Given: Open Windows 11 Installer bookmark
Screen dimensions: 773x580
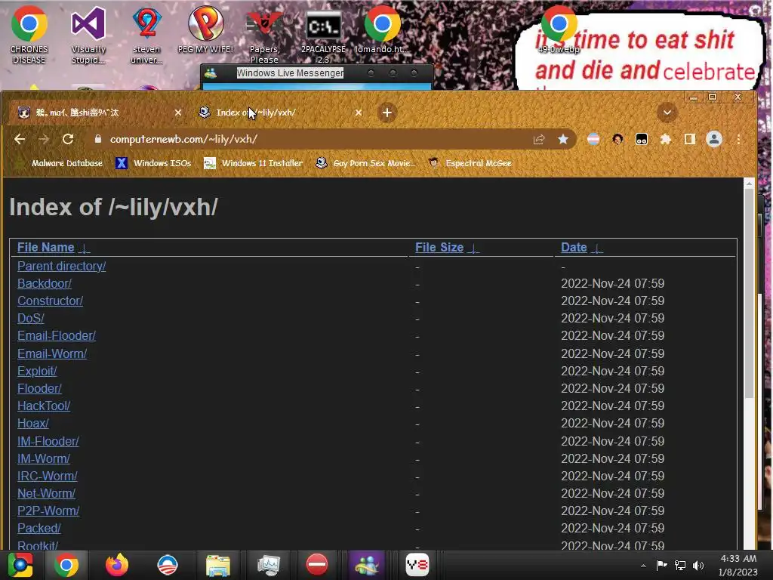Looking at the screenshot, I should (254, 163).
